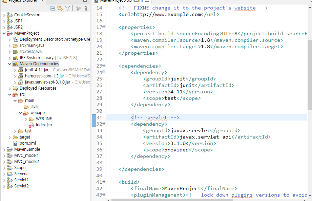Click hamcrest-core-1.3.jar jar icon
This screenshot has height=201, width=312.
pyautogui.click(x=21, y=76)
